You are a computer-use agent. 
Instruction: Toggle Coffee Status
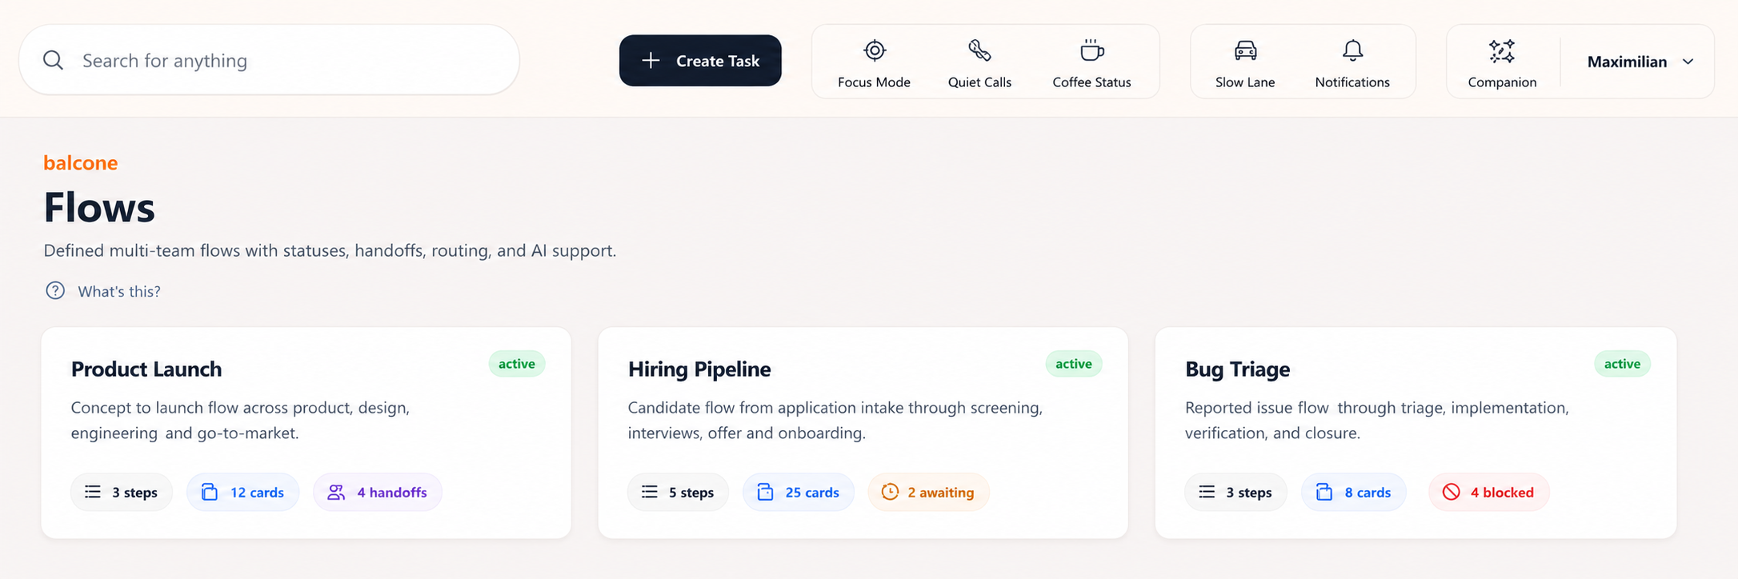[x=1091, y=62]
